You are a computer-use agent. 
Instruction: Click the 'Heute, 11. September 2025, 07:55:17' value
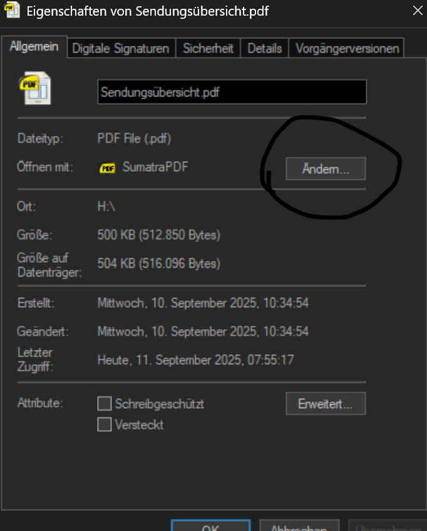(195, 360)
